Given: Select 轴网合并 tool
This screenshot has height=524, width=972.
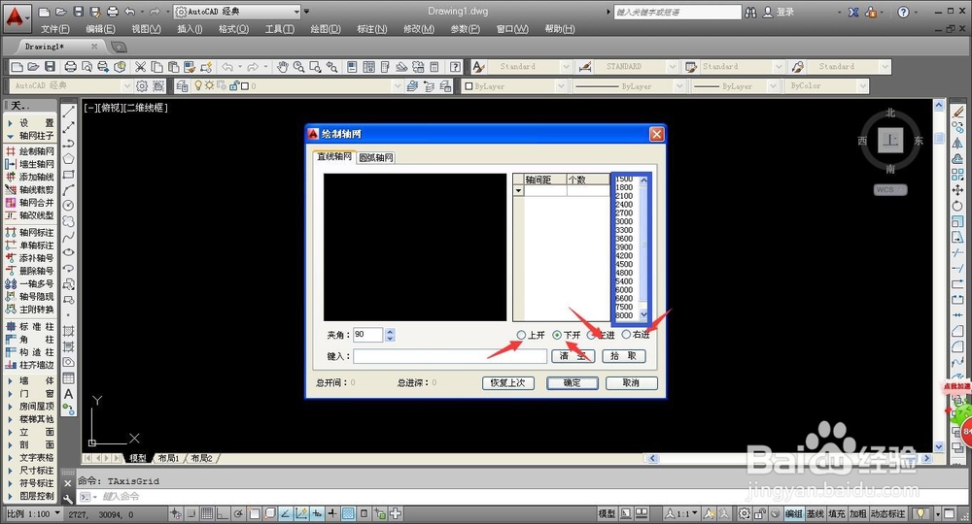Looking at the screenshot, I should tap(30, 202).
